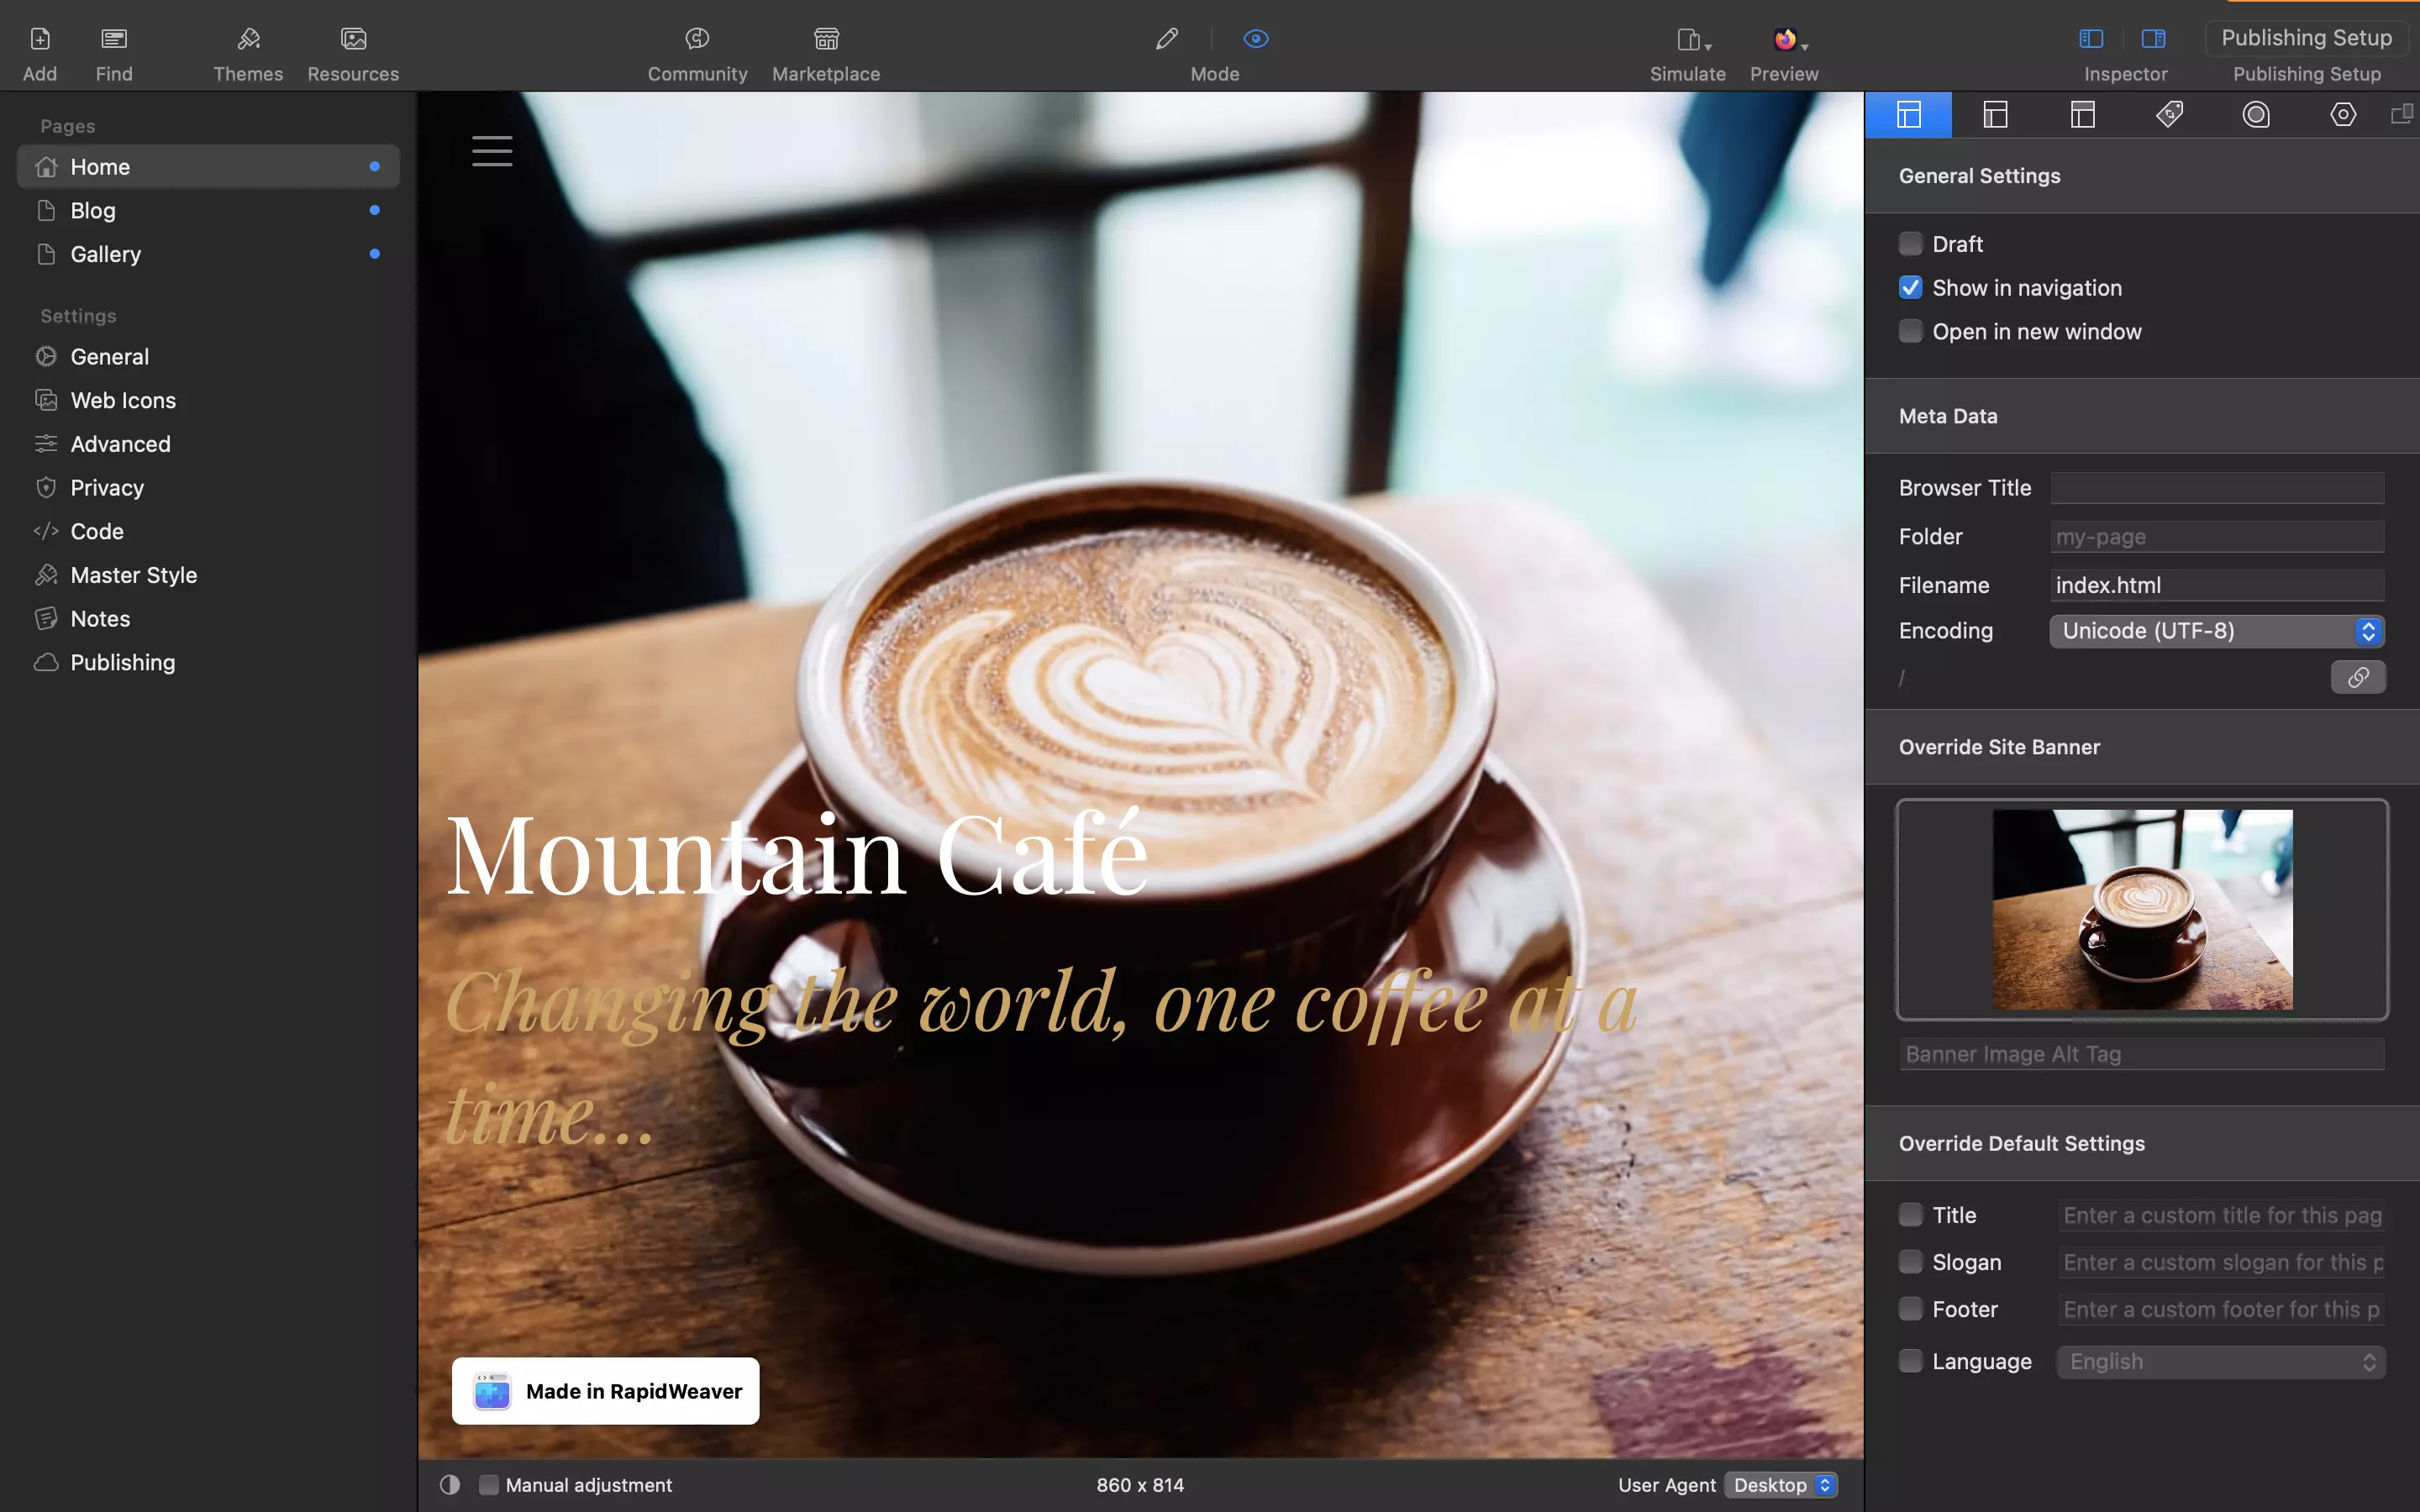
Task: Click the Add page icon in toolbar
Action: tap(39, 37)
